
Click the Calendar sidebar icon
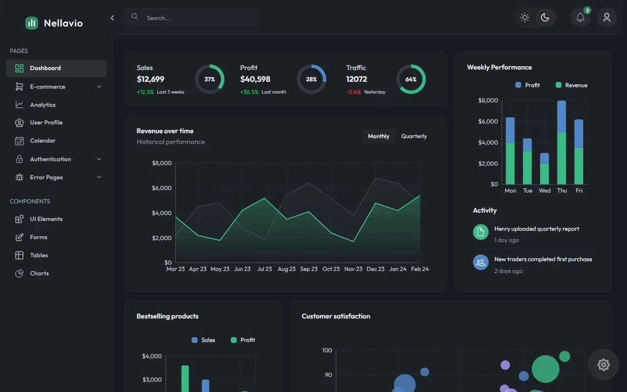19,141
